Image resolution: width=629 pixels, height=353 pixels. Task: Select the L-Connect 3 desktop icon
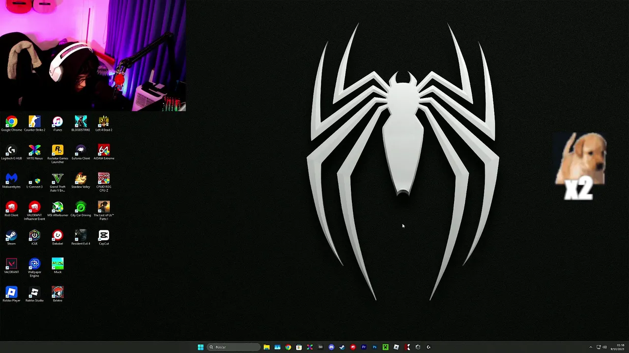[x=34, y=180]
